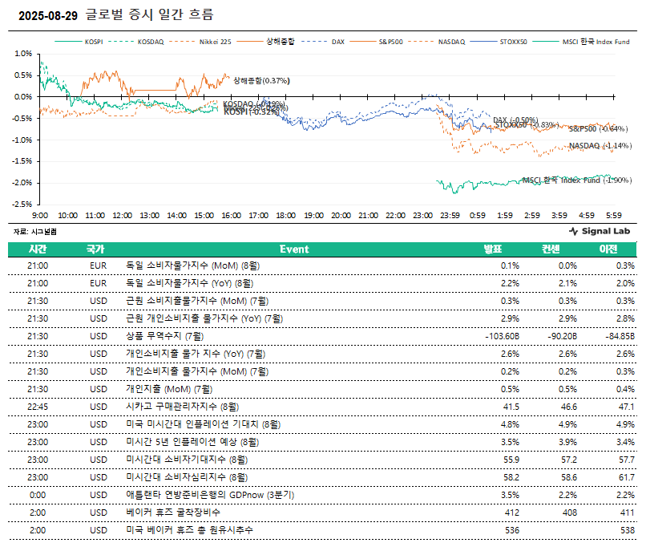Click the MSCI 한국 Index Fund (-1.90%) label
This screenshot has width=646, height=551.
click(x=577, y=180)
